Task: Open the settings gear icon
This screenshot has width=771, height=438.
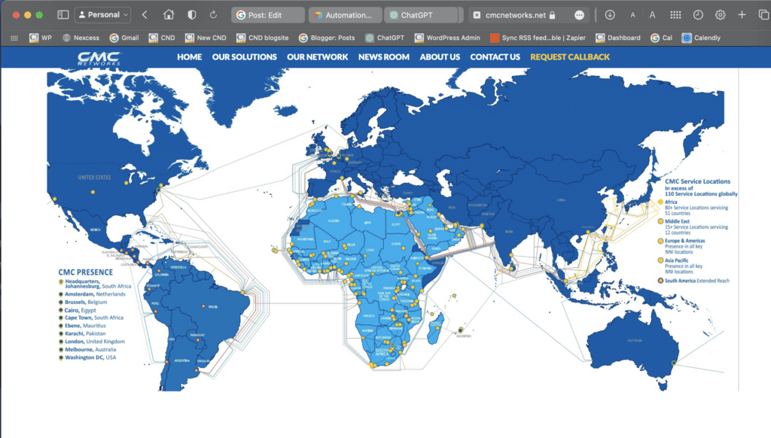Action: click(x=721, y=15)
